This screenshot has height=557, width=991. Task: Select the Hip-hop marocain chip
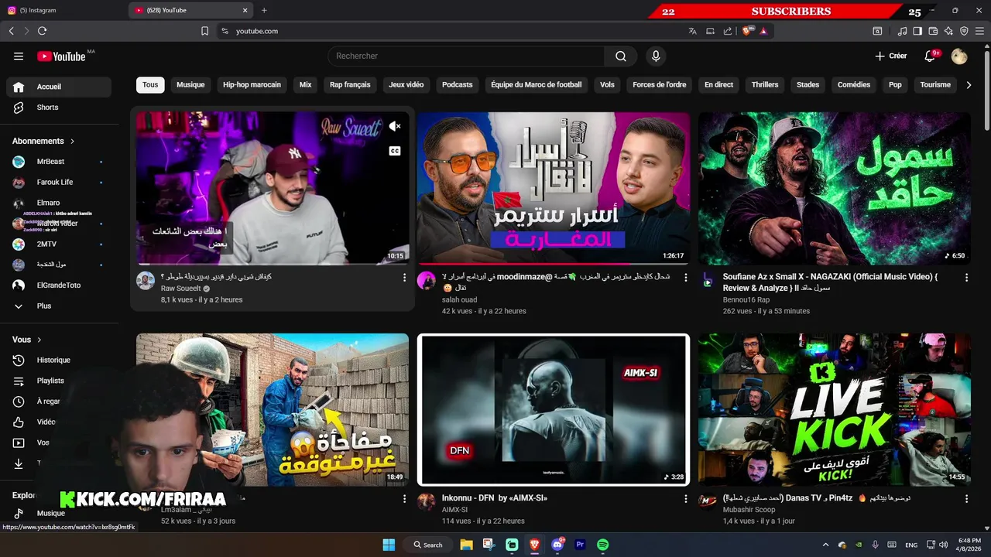tap(252, 85)
